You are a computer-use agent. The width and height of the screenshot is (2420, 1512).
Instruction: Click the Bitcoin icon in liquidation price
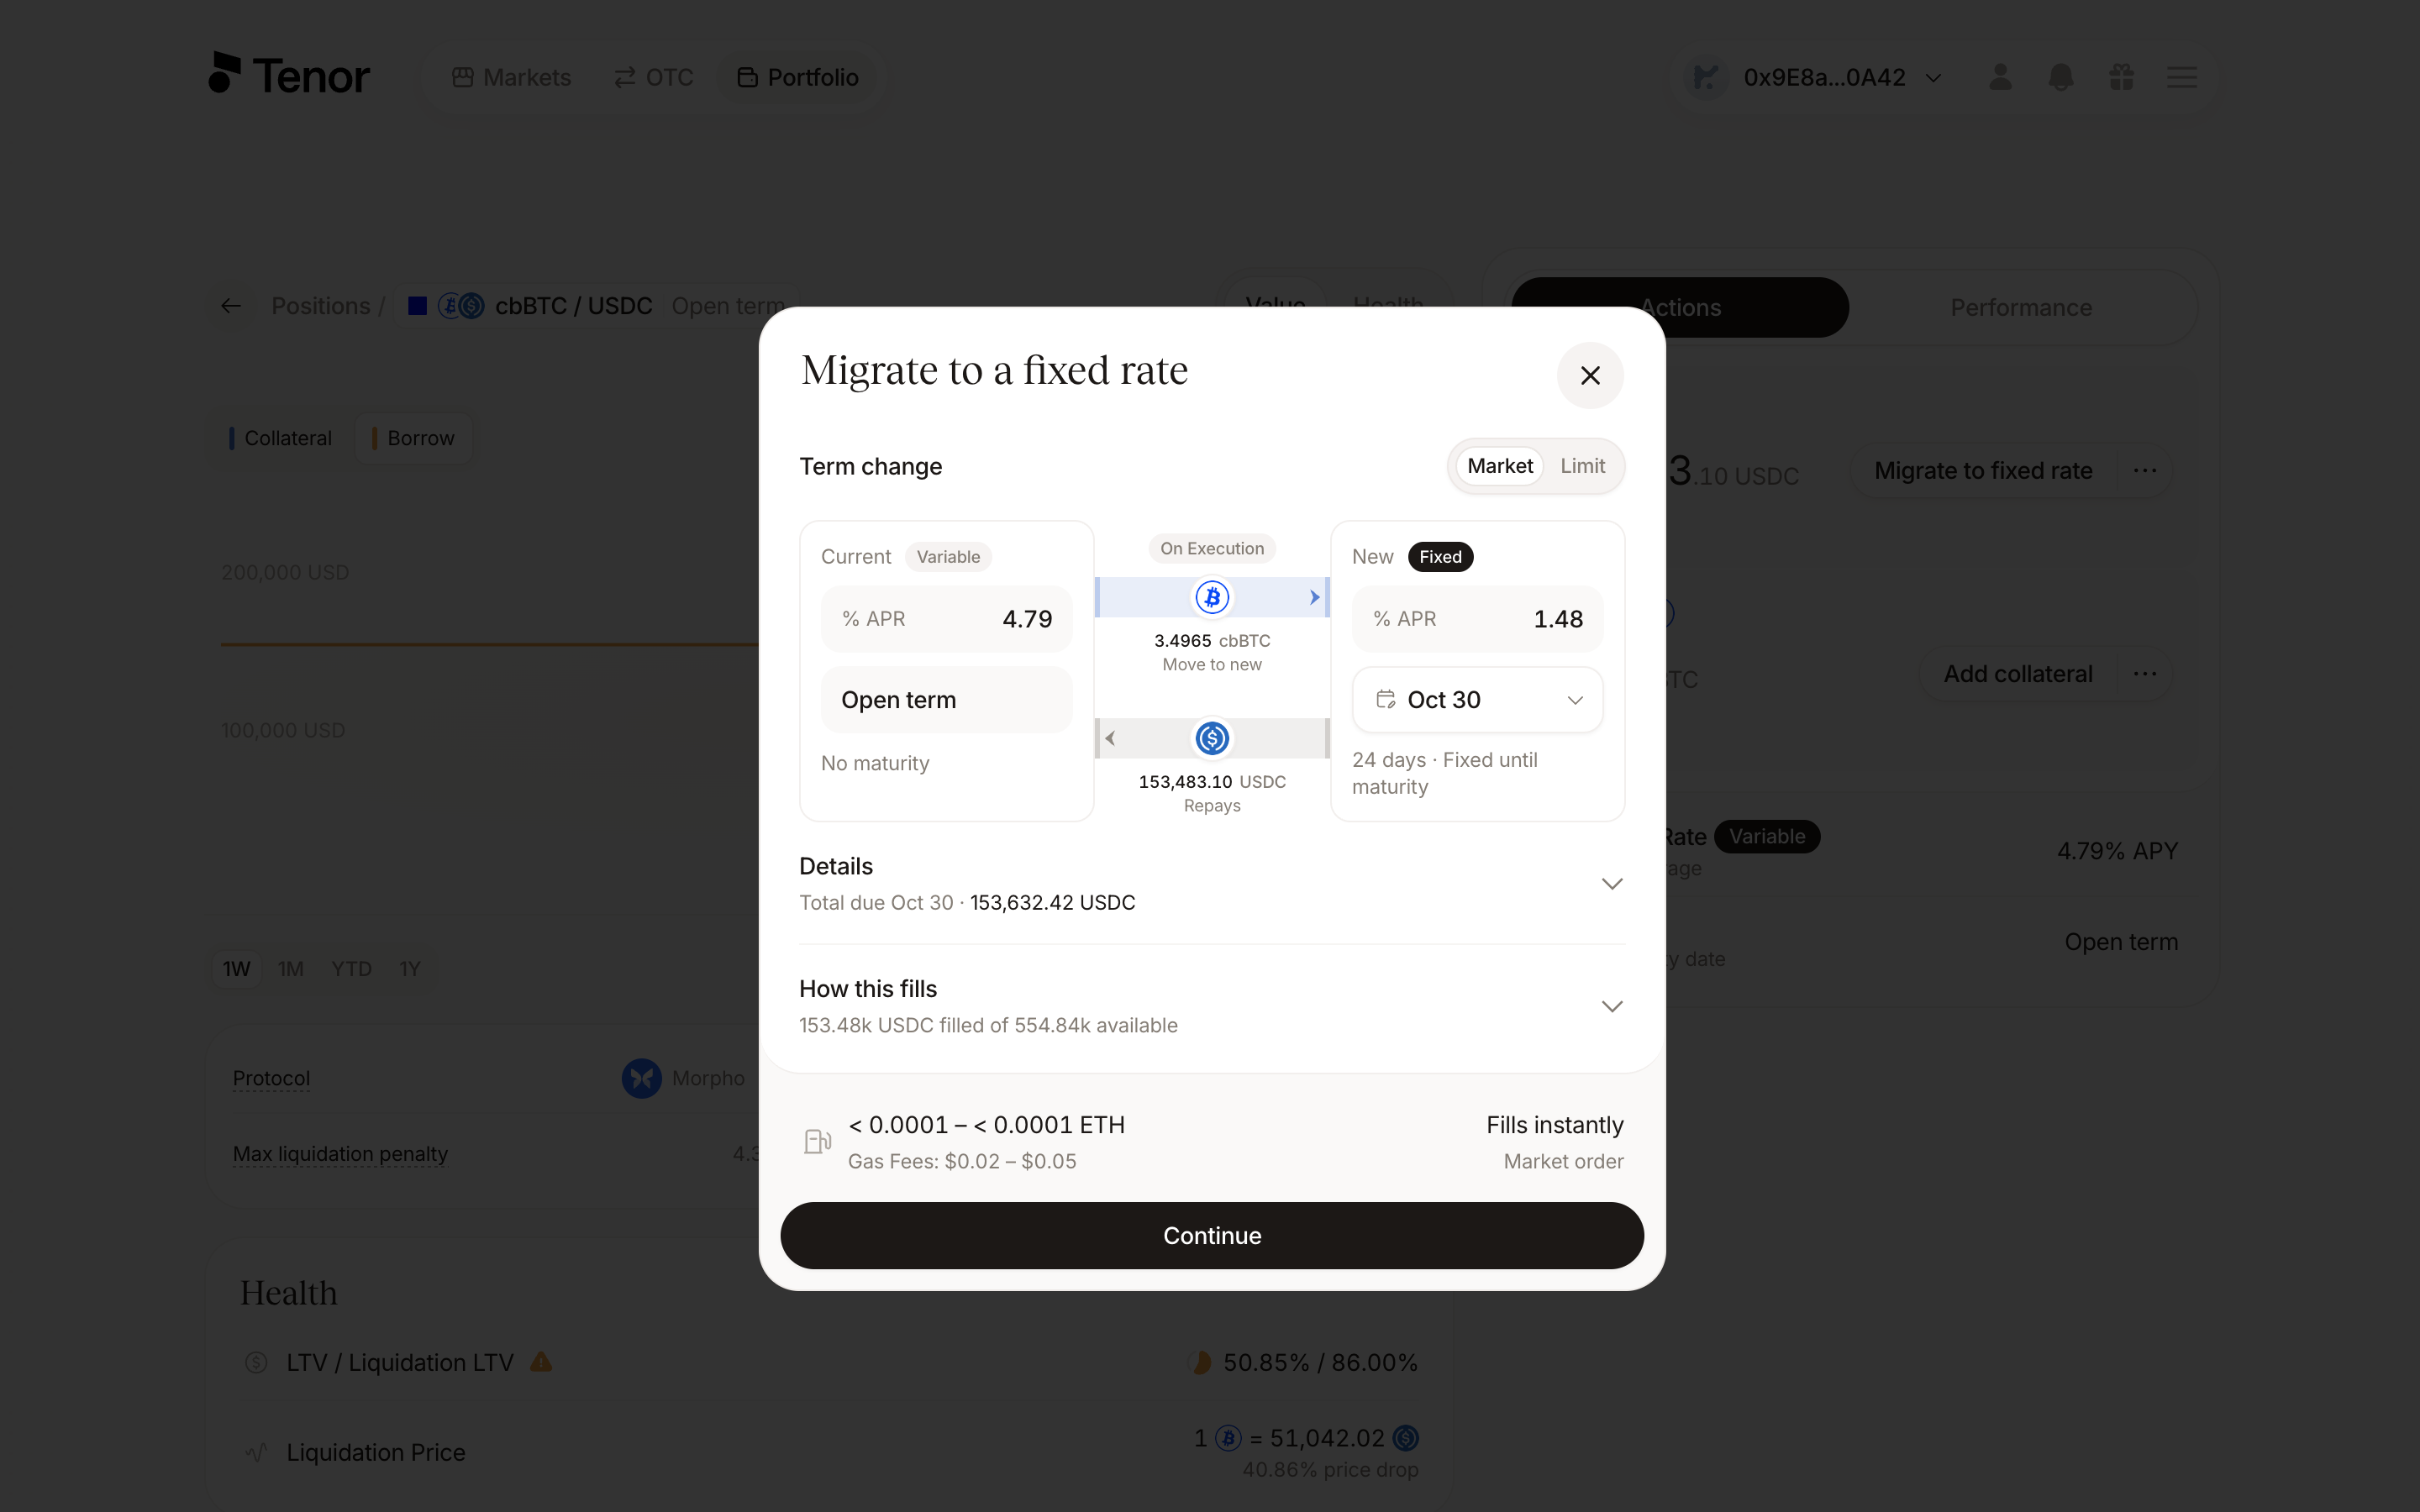(x=1228, y=1438)
